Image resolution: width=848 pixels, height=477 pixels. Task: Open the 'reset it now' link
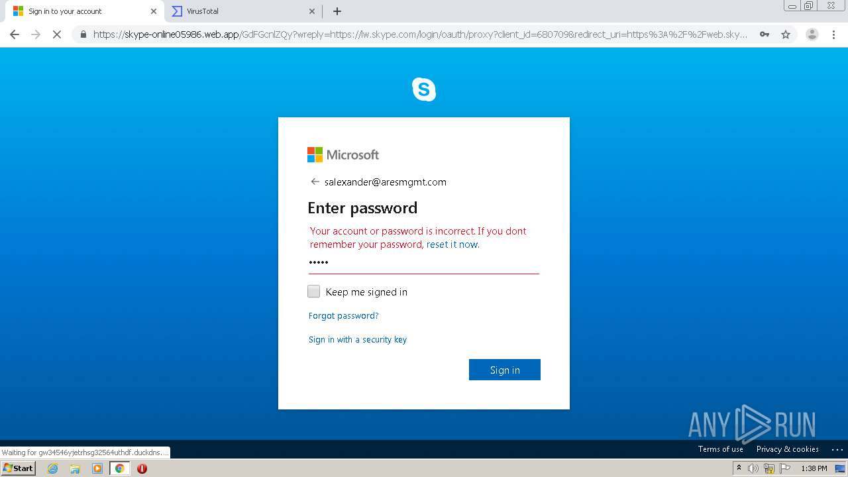[452, 244]
